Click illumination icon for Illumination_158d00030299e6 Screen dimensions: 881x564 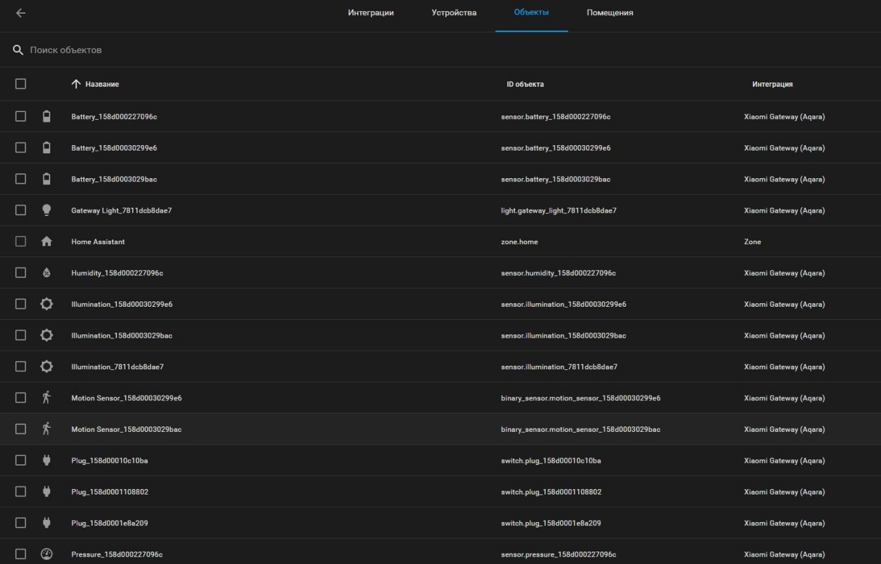[46, 304]
